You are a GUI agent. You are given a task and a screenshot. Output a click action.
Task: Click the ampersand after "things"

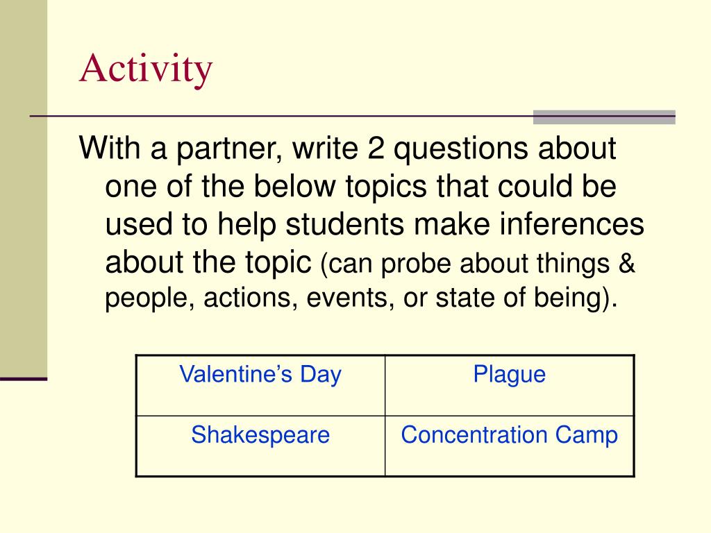[x=626, y=263]
